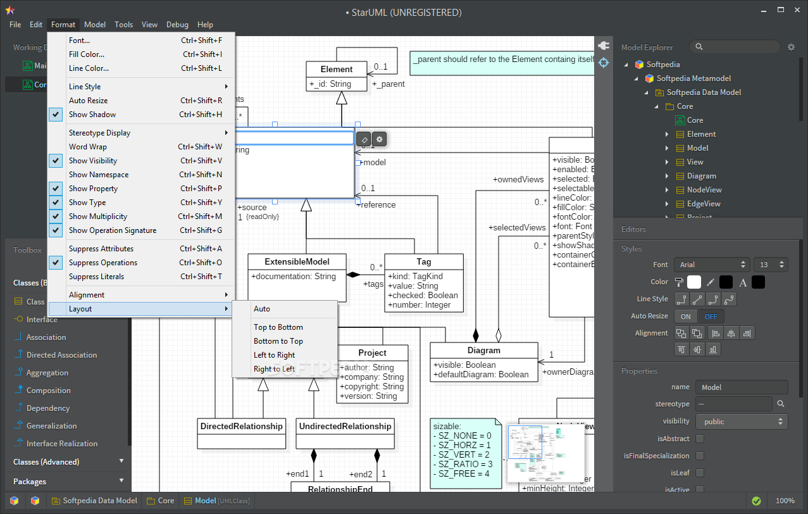This screenshot has width=808, height=514.
Task: Check the isFinalSpecialization checkbox
Action: coord(700,456)
